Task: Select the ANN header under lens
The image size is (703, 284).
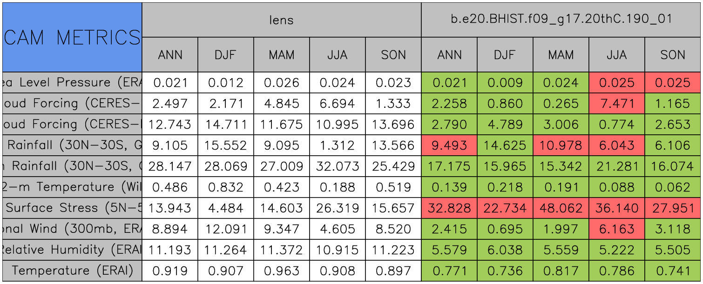Action: 170,55
